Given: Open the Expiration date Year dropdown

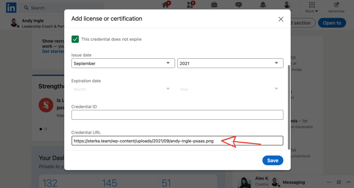Looking at the screenshot, I should [x=230, y=89].
